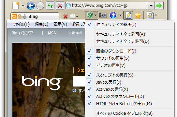Click the scroll script document icon

coord(150,15)
